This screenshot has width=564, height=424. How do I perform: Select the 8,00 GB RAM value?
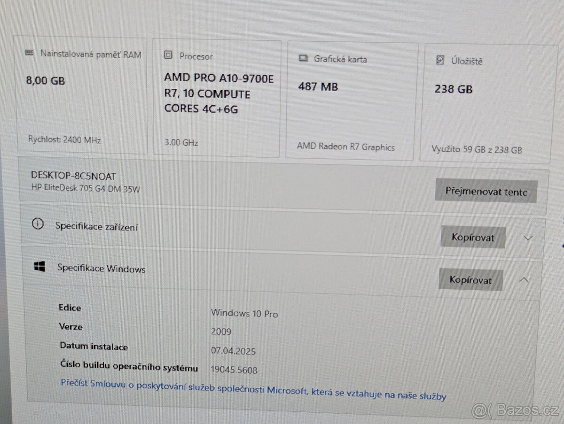(x=46, y=81)
